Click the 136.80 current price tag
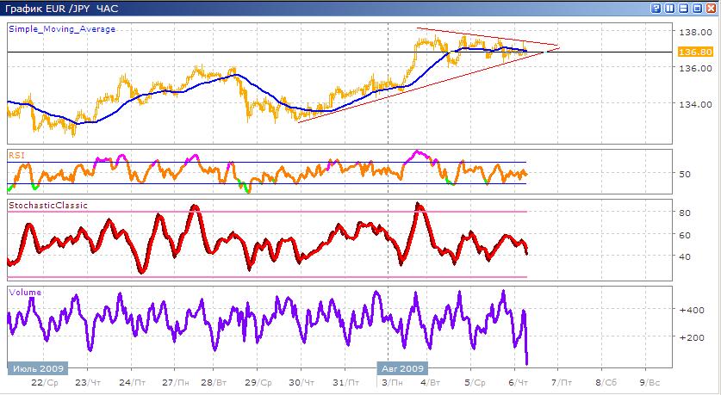721x395 pixels. tap(695, 52)
